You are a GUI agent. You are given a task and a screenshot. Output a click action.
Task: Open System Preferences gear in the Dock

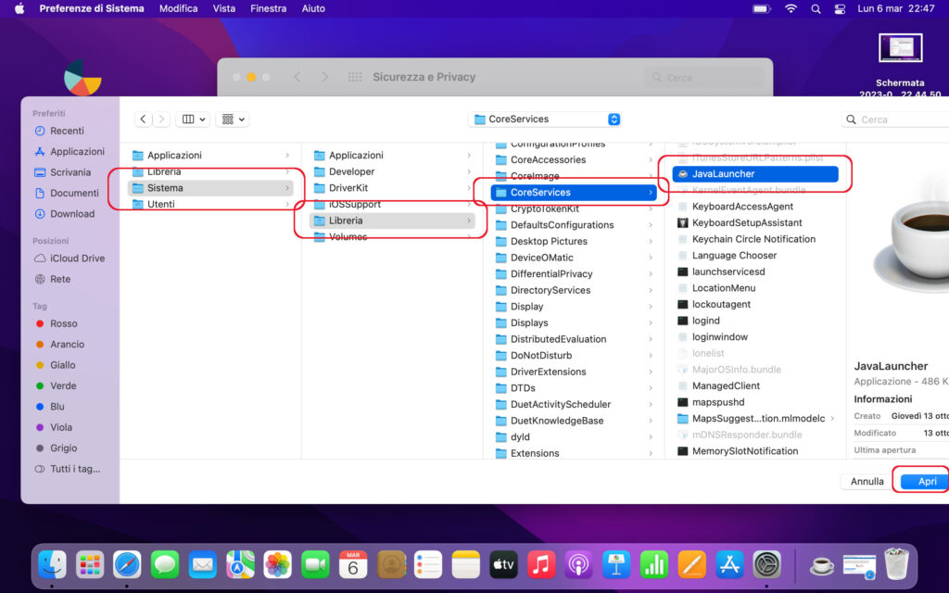point(766,565)
